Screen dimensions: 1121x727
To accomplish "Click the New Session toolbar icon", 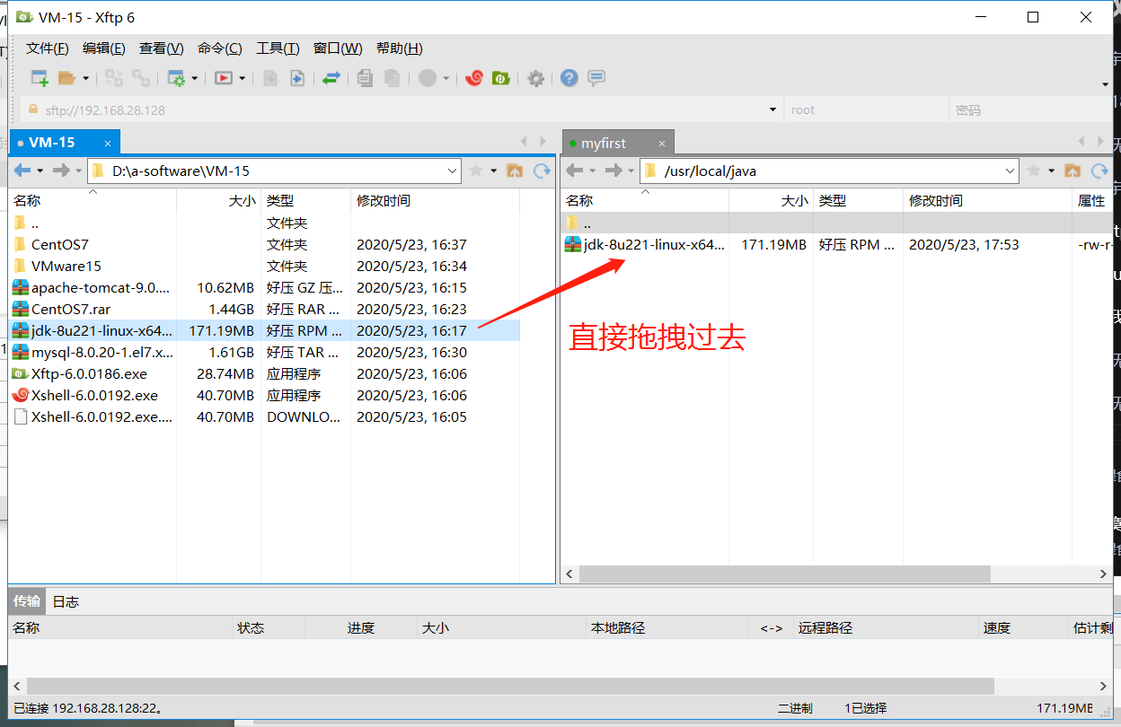I will pyautogui.click(x=40, y=78).
